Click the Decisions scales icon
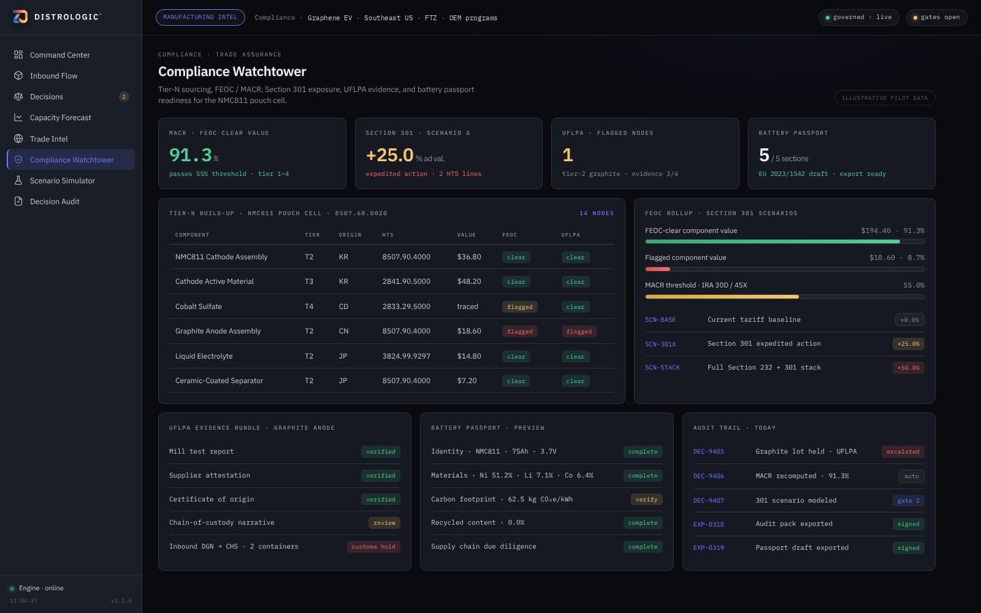The width and height of the screenshot is (981, 613). 18,96
